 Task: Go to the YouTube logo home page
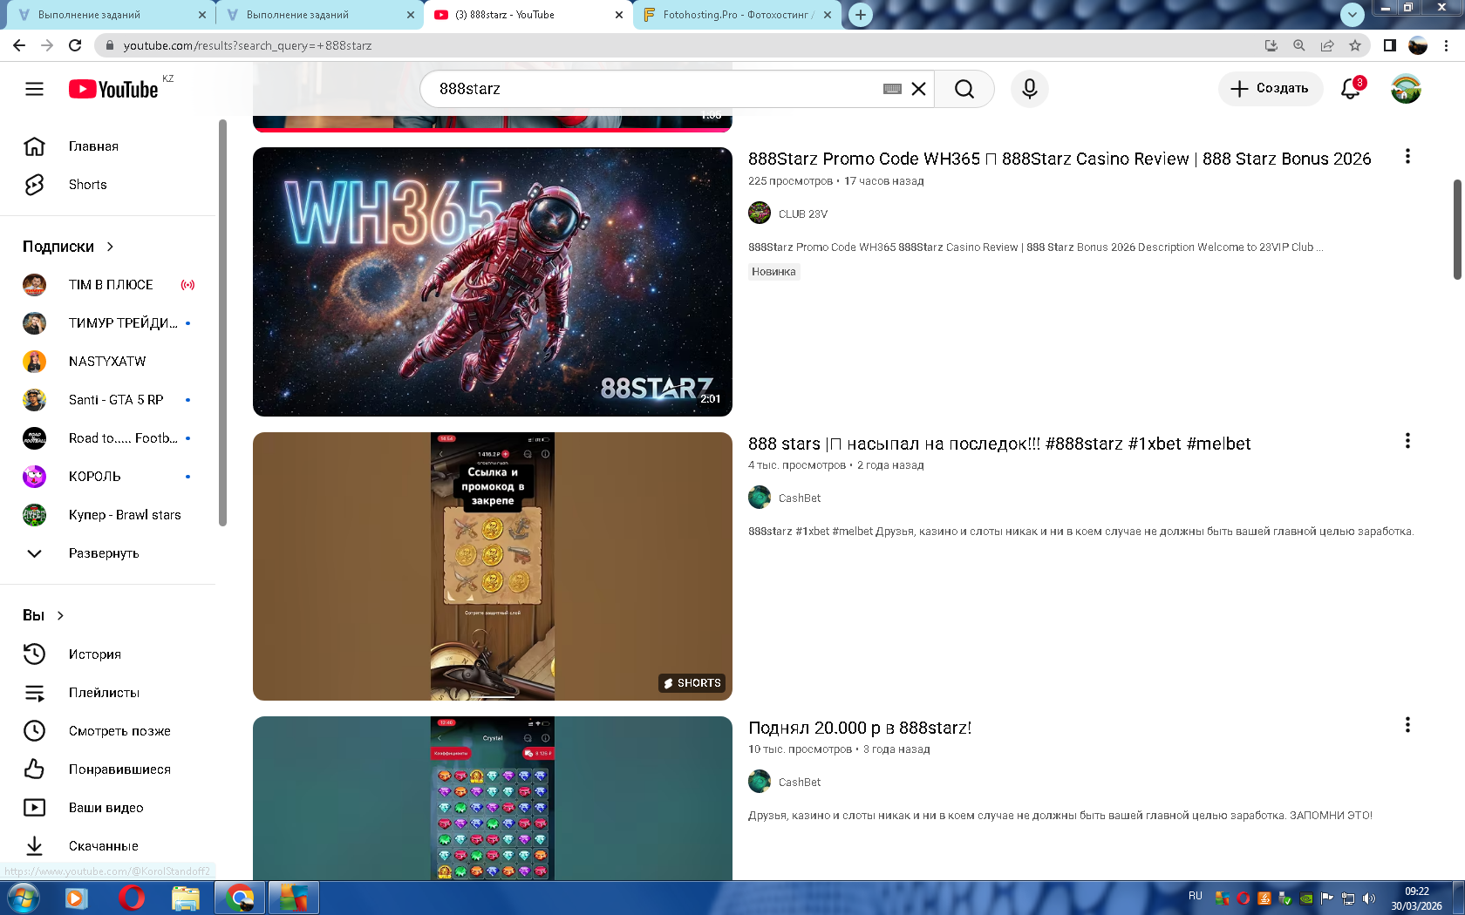click(113, 89)
